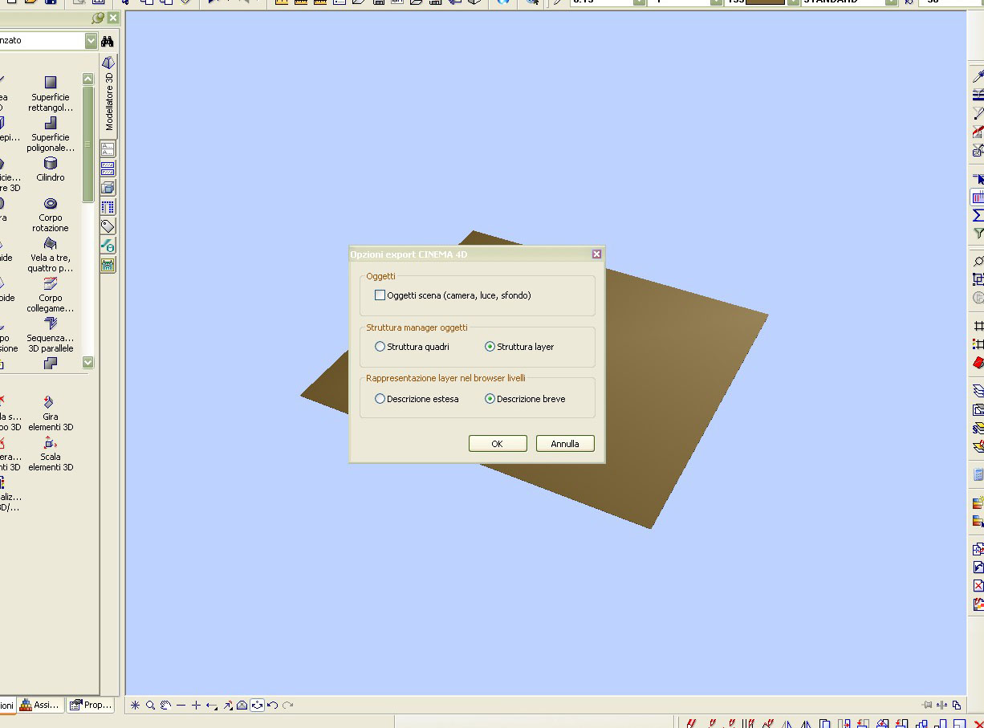Click the funnel filter icon on right toolbar
This screenshot has height=728, width=984.
[x=978, y=234]
